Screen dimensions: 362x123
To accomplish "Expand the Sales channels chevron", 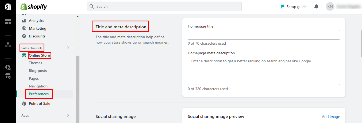I will pos(68,48).
